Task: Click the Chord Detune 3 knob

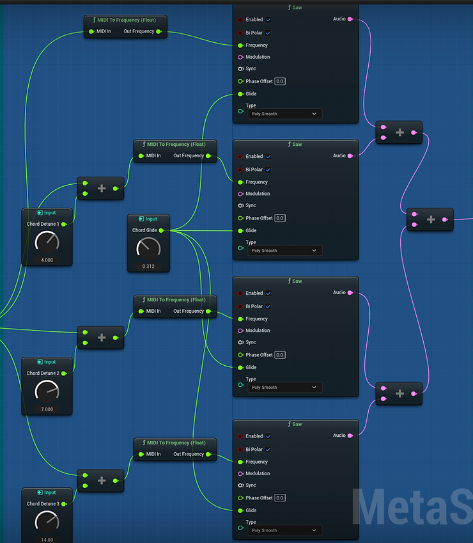Action: tap(47, 523)
